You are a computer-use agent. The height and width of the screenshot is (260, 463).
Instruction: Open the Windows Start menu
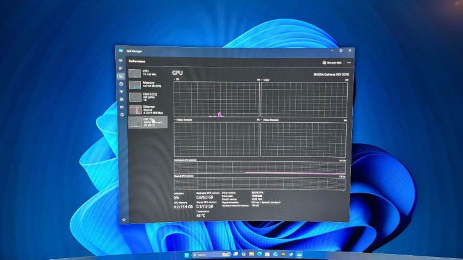click(187, 255)
